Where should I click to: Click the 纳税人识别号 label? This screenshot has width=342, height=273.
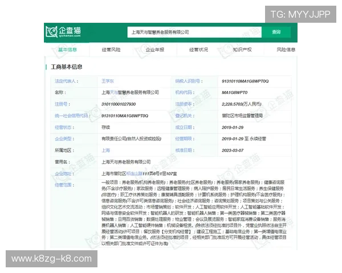tap(189, 81)
